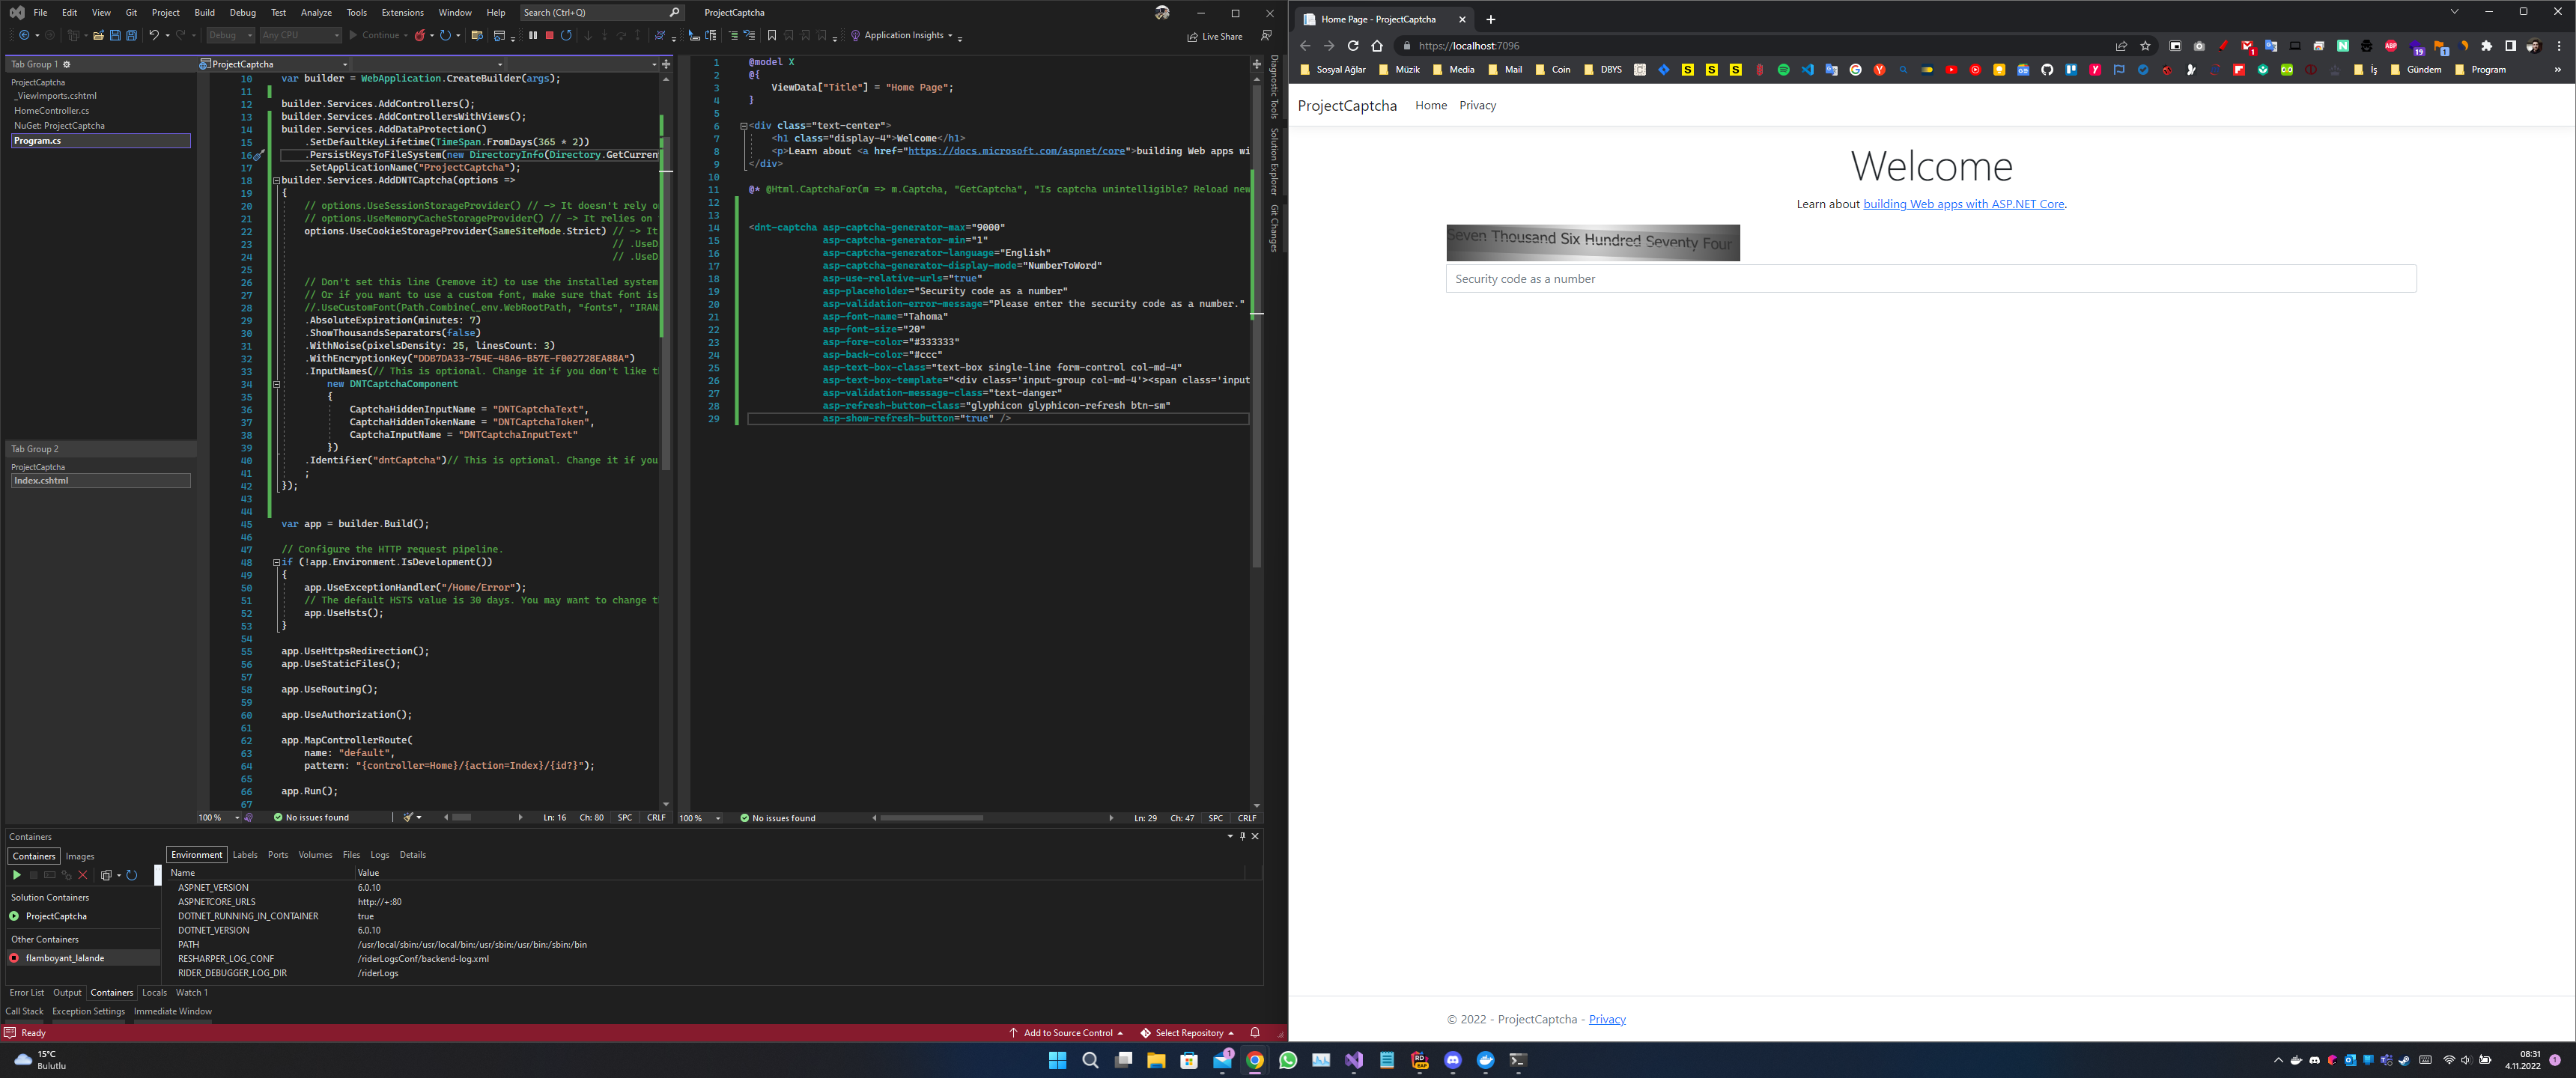Toggle auto-hide pin on the Containers panel
The height and width of the screenshot is (1078, 2576).
click(1242, 837)
